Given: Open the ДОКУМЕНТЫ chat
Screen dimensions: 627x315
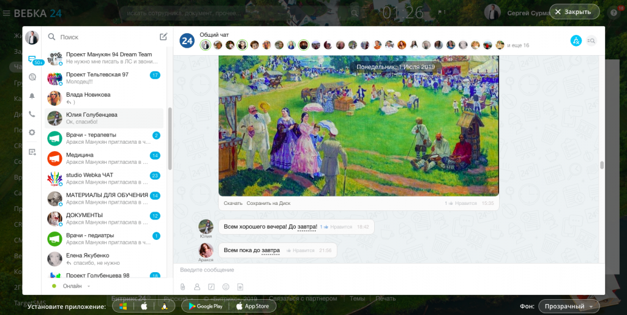Looking at the screenshot, I should (104, 218).
